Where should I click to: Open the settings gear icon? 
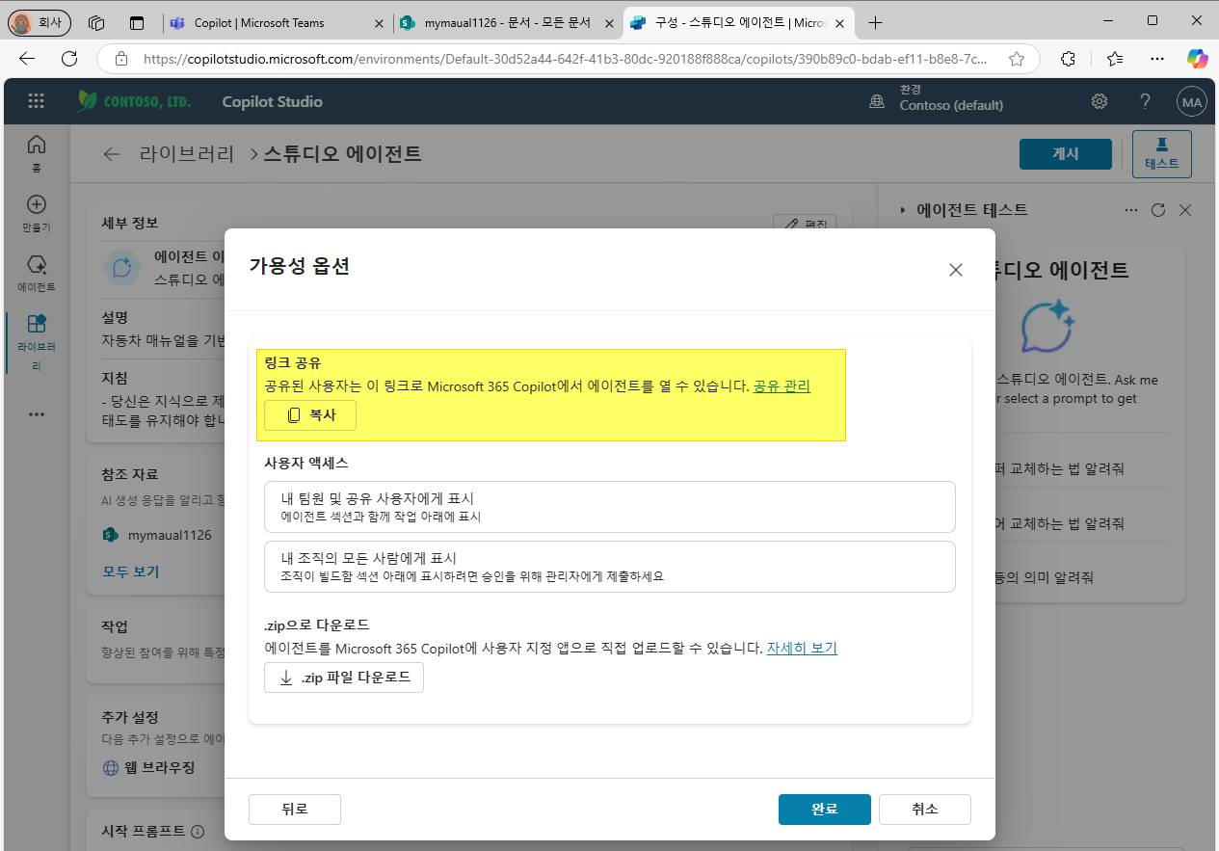tap(1099, 101)
